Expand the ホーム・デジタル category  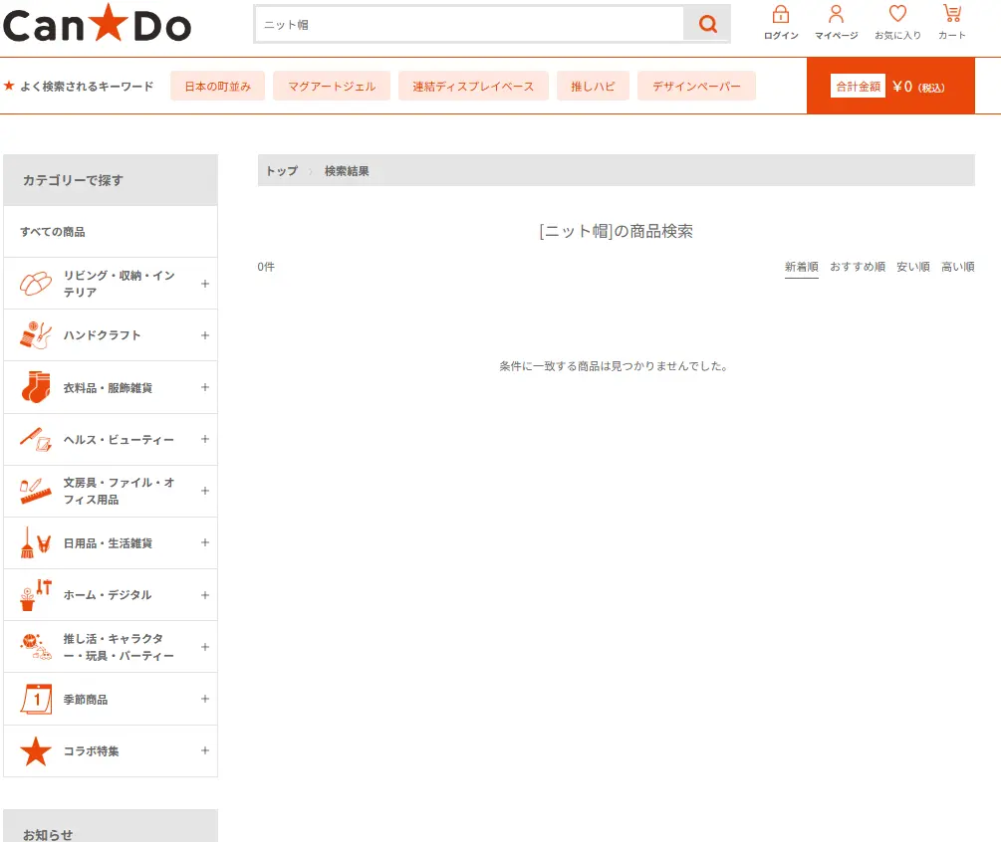pyautogui.click(x=204, y=594)
